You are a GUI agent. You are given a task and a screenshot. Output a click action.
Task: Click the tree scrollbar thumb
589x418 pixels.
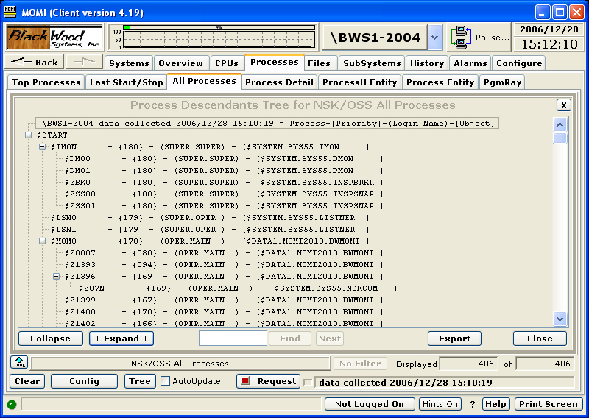(x=560, y=138)
